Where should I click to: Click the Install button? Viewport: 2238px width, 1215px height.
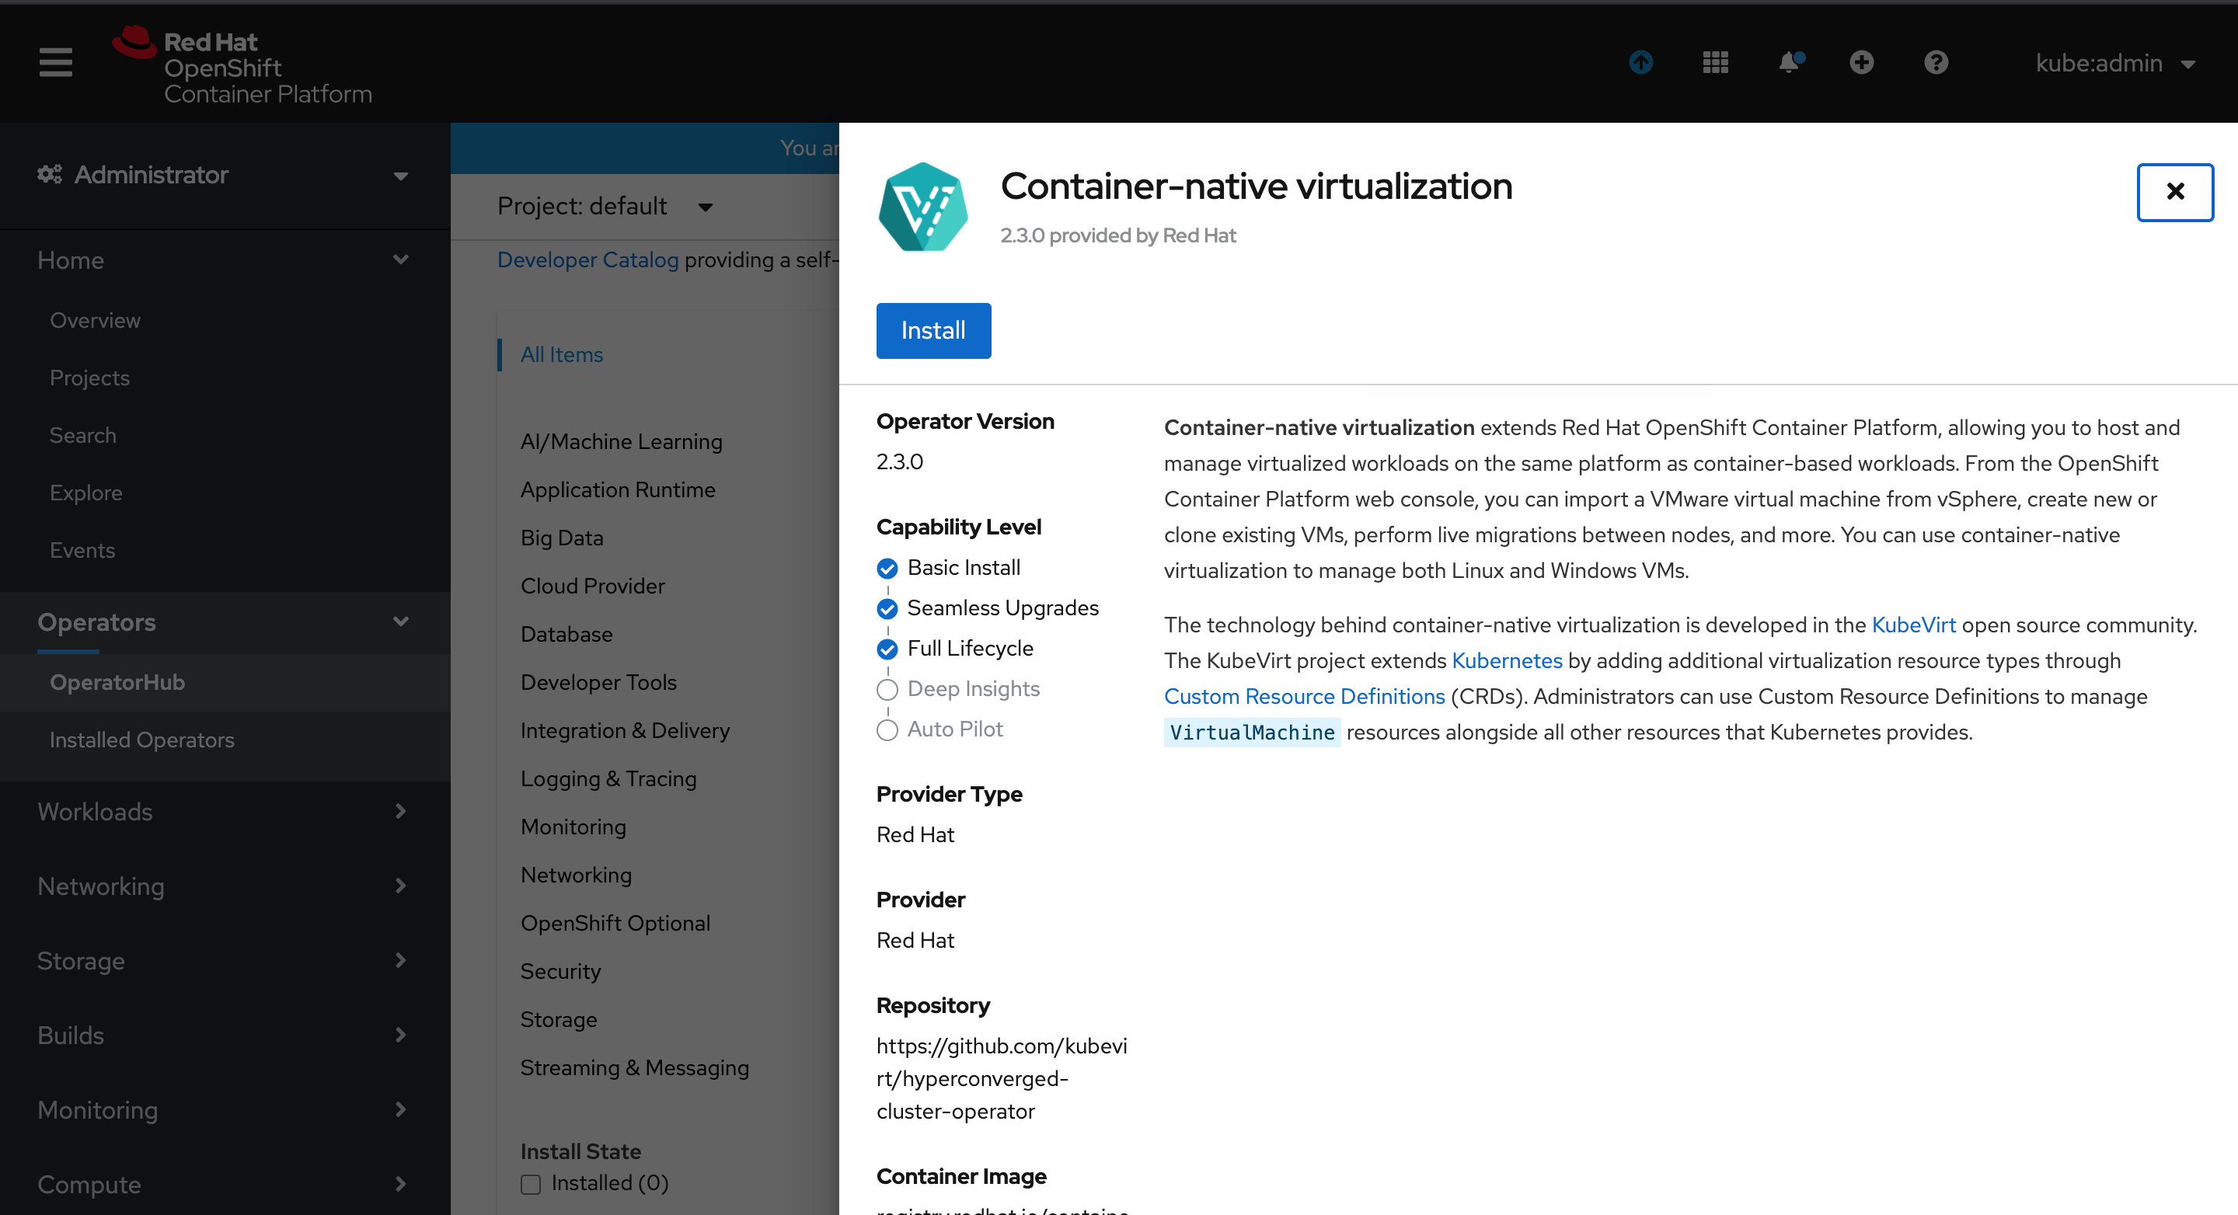point(932,331)
